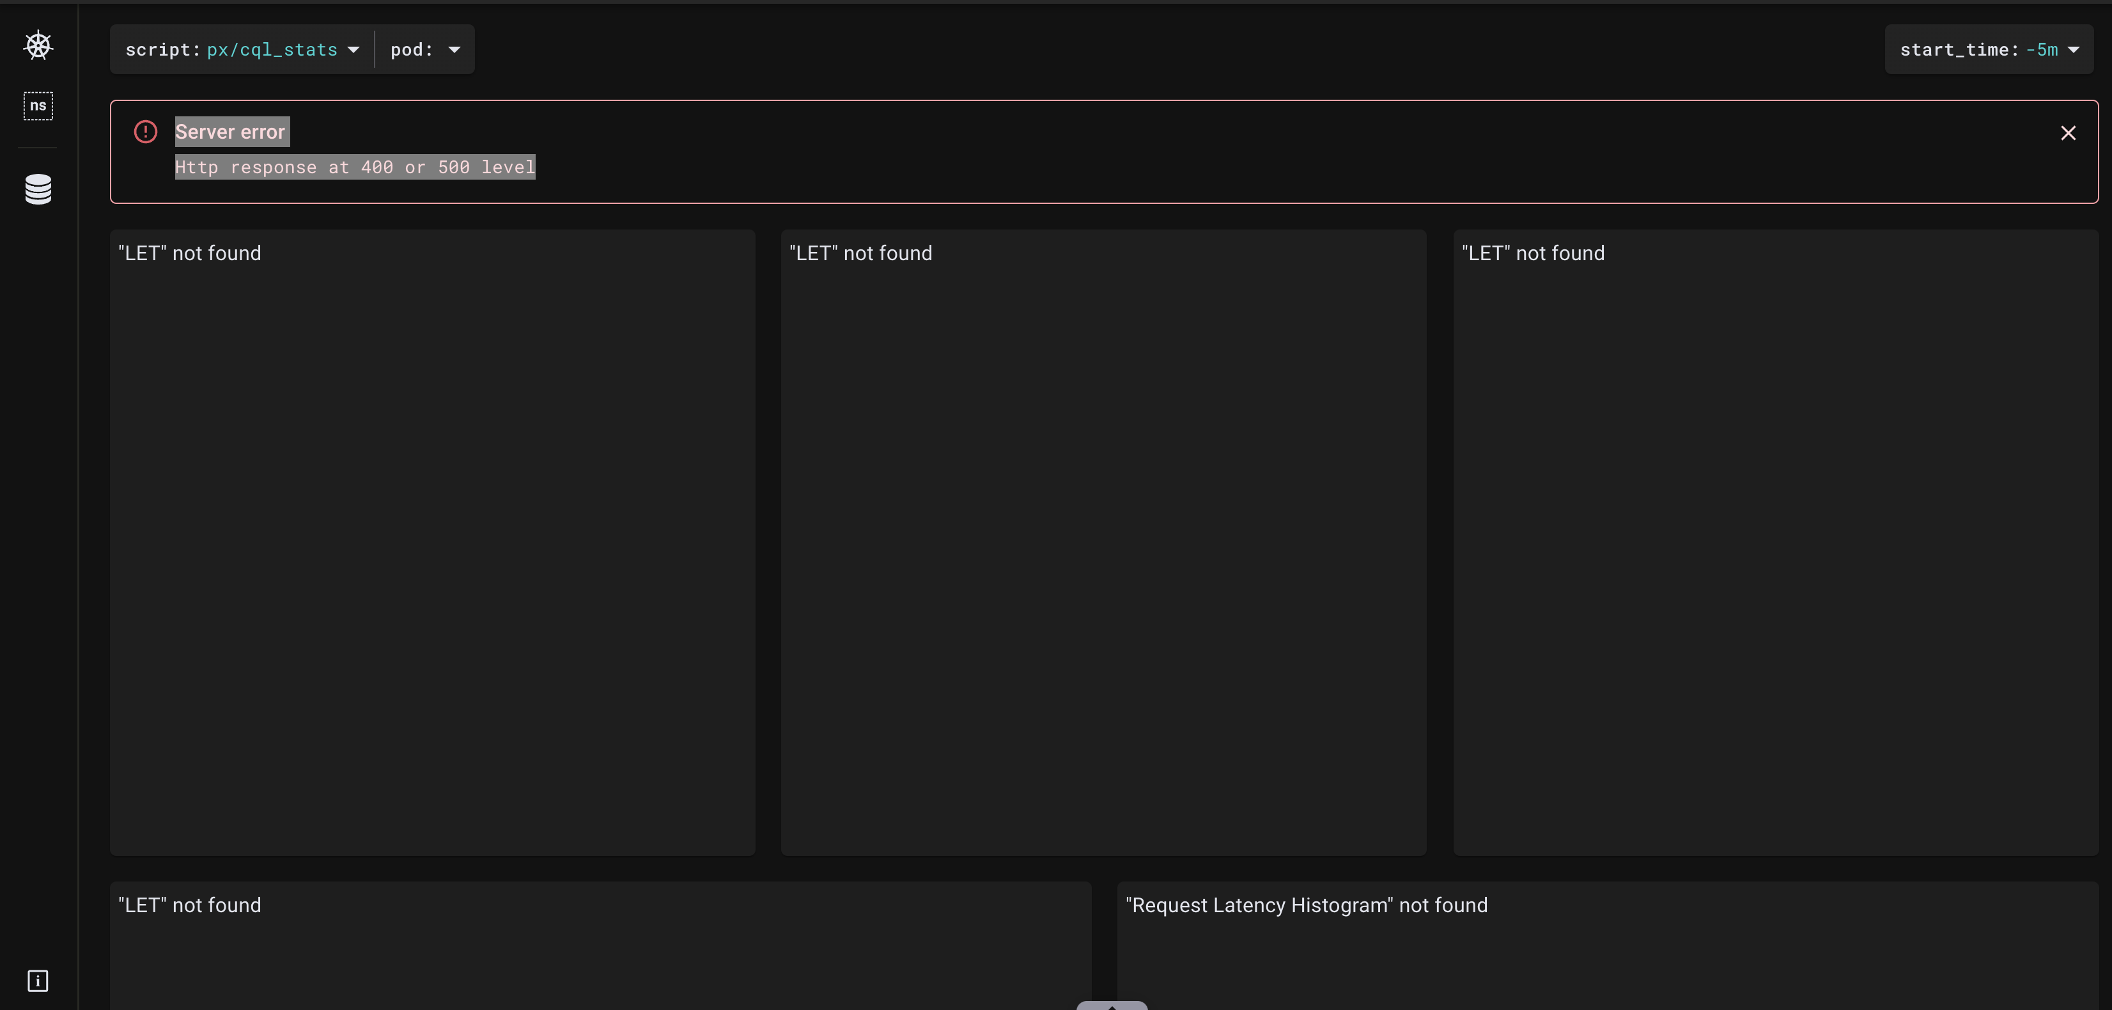Open the start_time -5m dropdown
Viewport: 2112px width, 1010px height.
tap(1989, 49)
